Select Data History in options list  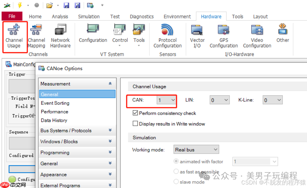click(x=54, y=120)
